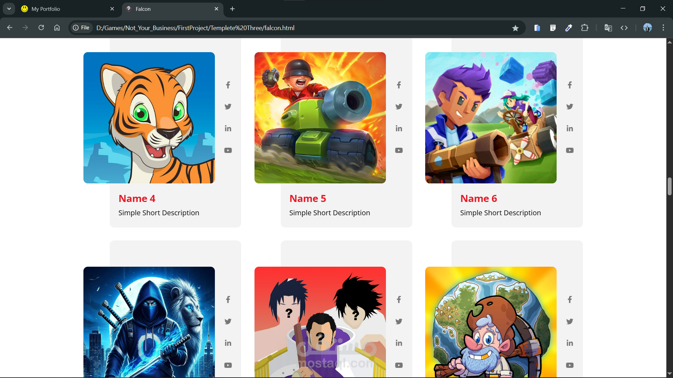The height and width of the screenshot is (378, 673).
Task: Click YouTube icon beside ninja lion image
Action: 228,365
